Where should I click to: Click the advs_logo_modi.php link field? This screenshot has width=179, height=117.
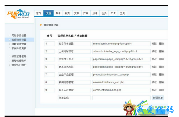(x=121, y=51)
